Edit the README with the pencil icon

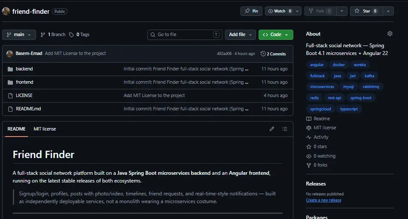pos(272,129)
